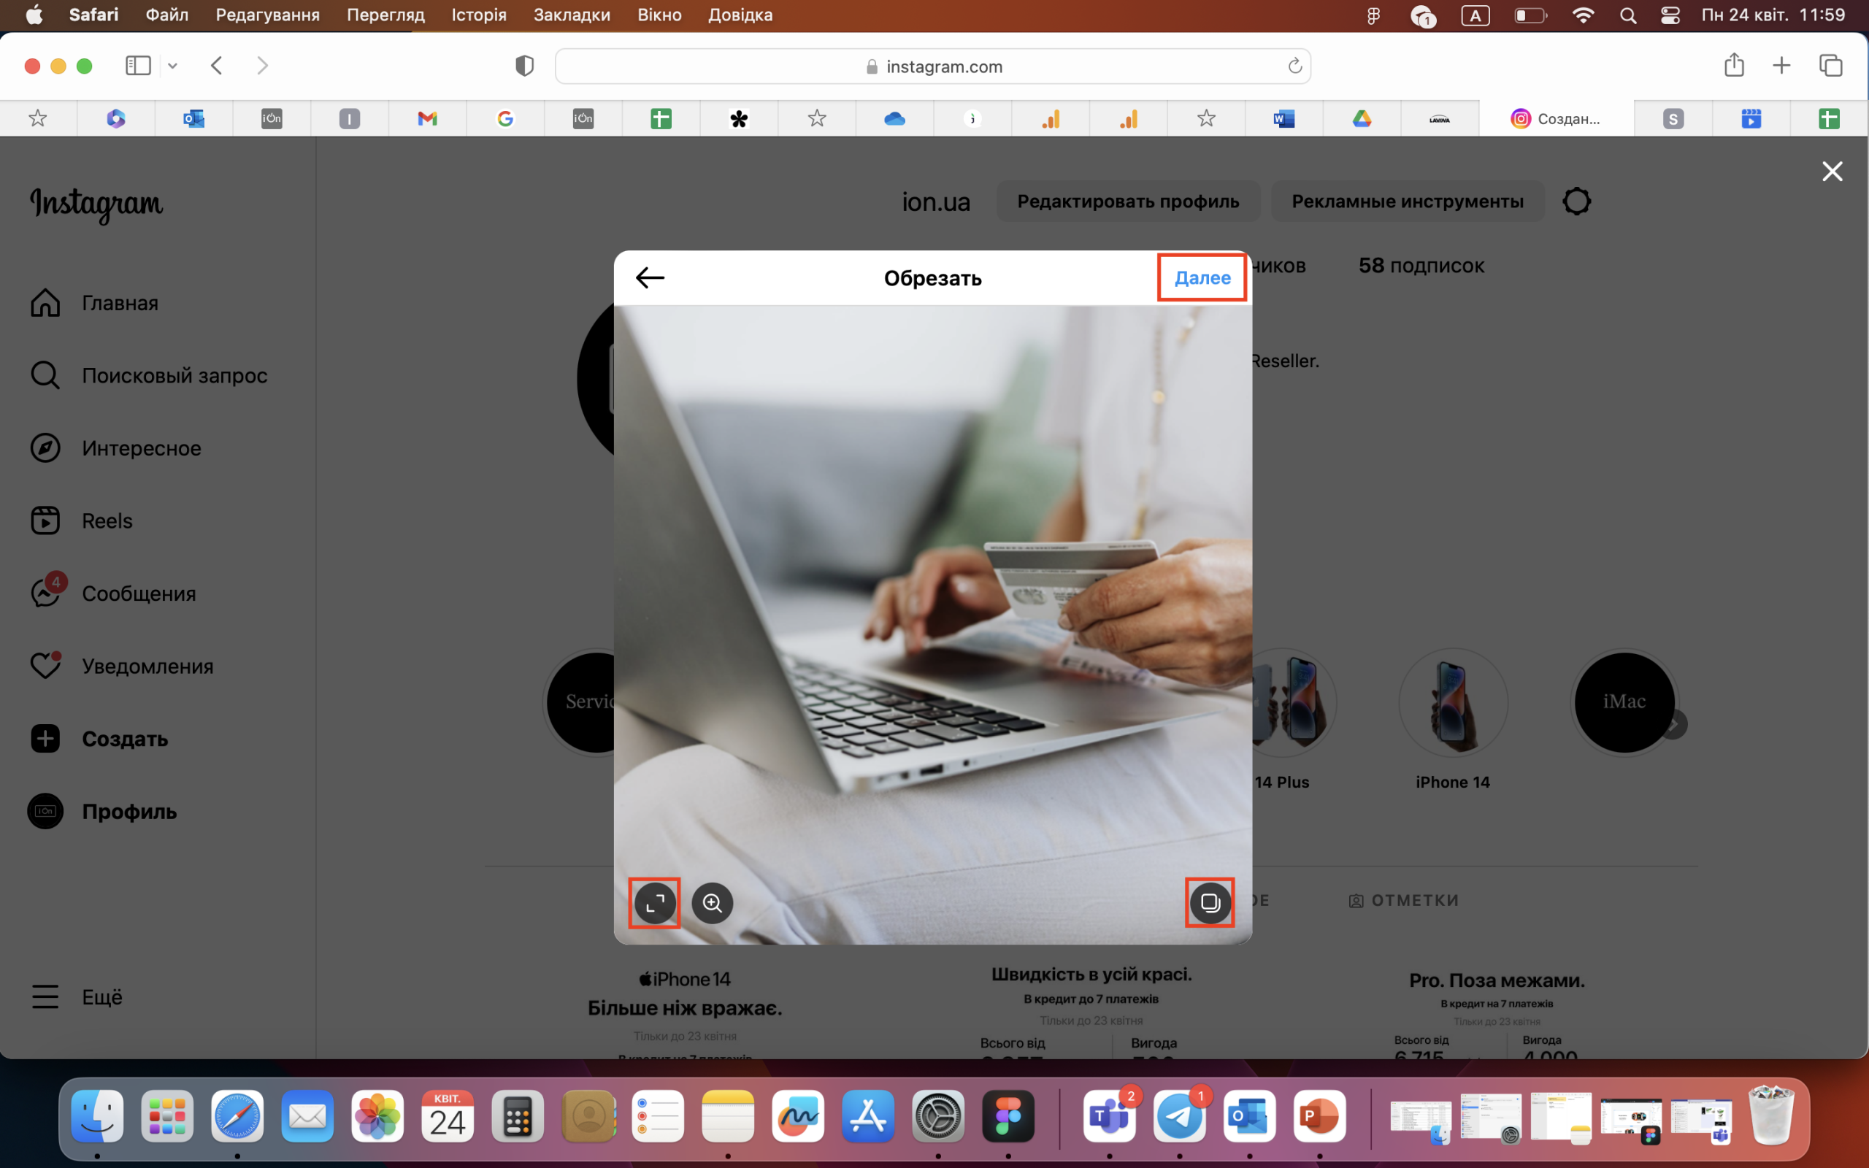Screen dimensions: 1869x1168
Task: Select the active Создан... Instagram tab
Action: tap(1557, 119)
